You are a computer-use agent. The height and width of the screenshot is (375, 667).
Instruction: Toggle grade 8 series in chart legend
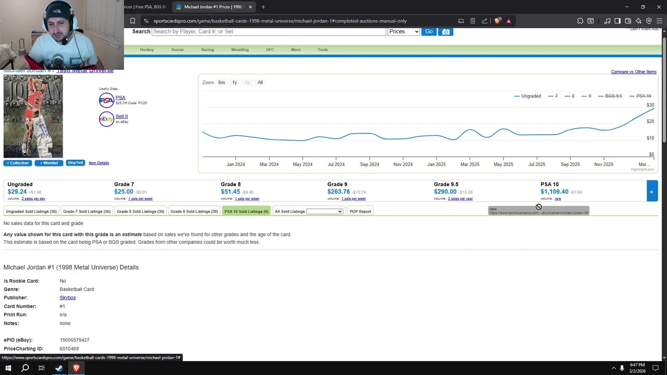pos(570,96)
